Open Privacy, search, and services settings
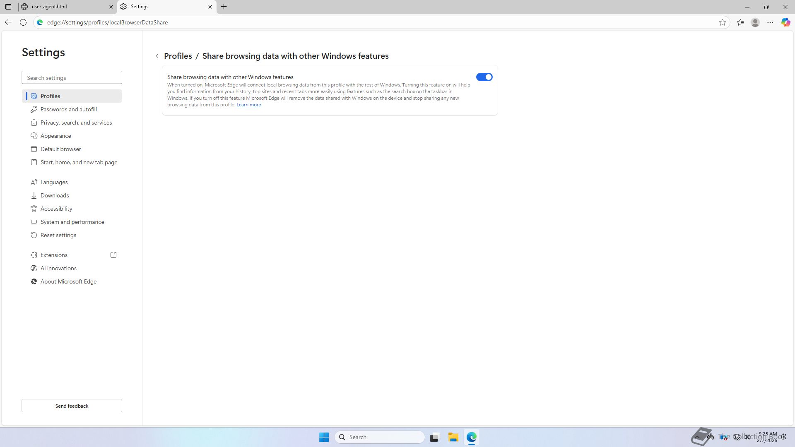The height and width of the screenshot is (447, 795). pyautogui.click(x=76, y=123)
